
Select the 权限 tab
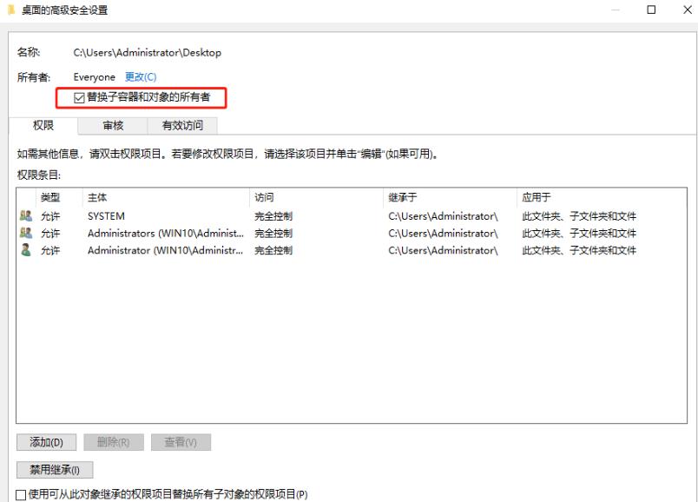(43, 125)
